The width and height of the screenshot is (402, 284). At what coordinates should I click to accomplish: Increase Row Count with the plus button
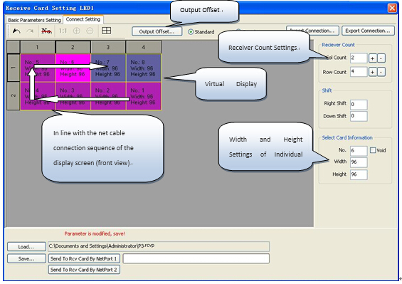373,72
